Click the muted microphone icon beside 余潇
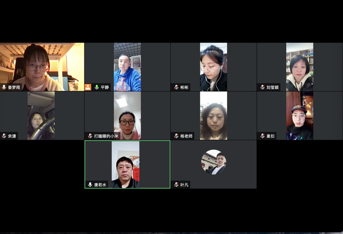The width and height of the screenshot is (343, 234). [x=4, y=136]
